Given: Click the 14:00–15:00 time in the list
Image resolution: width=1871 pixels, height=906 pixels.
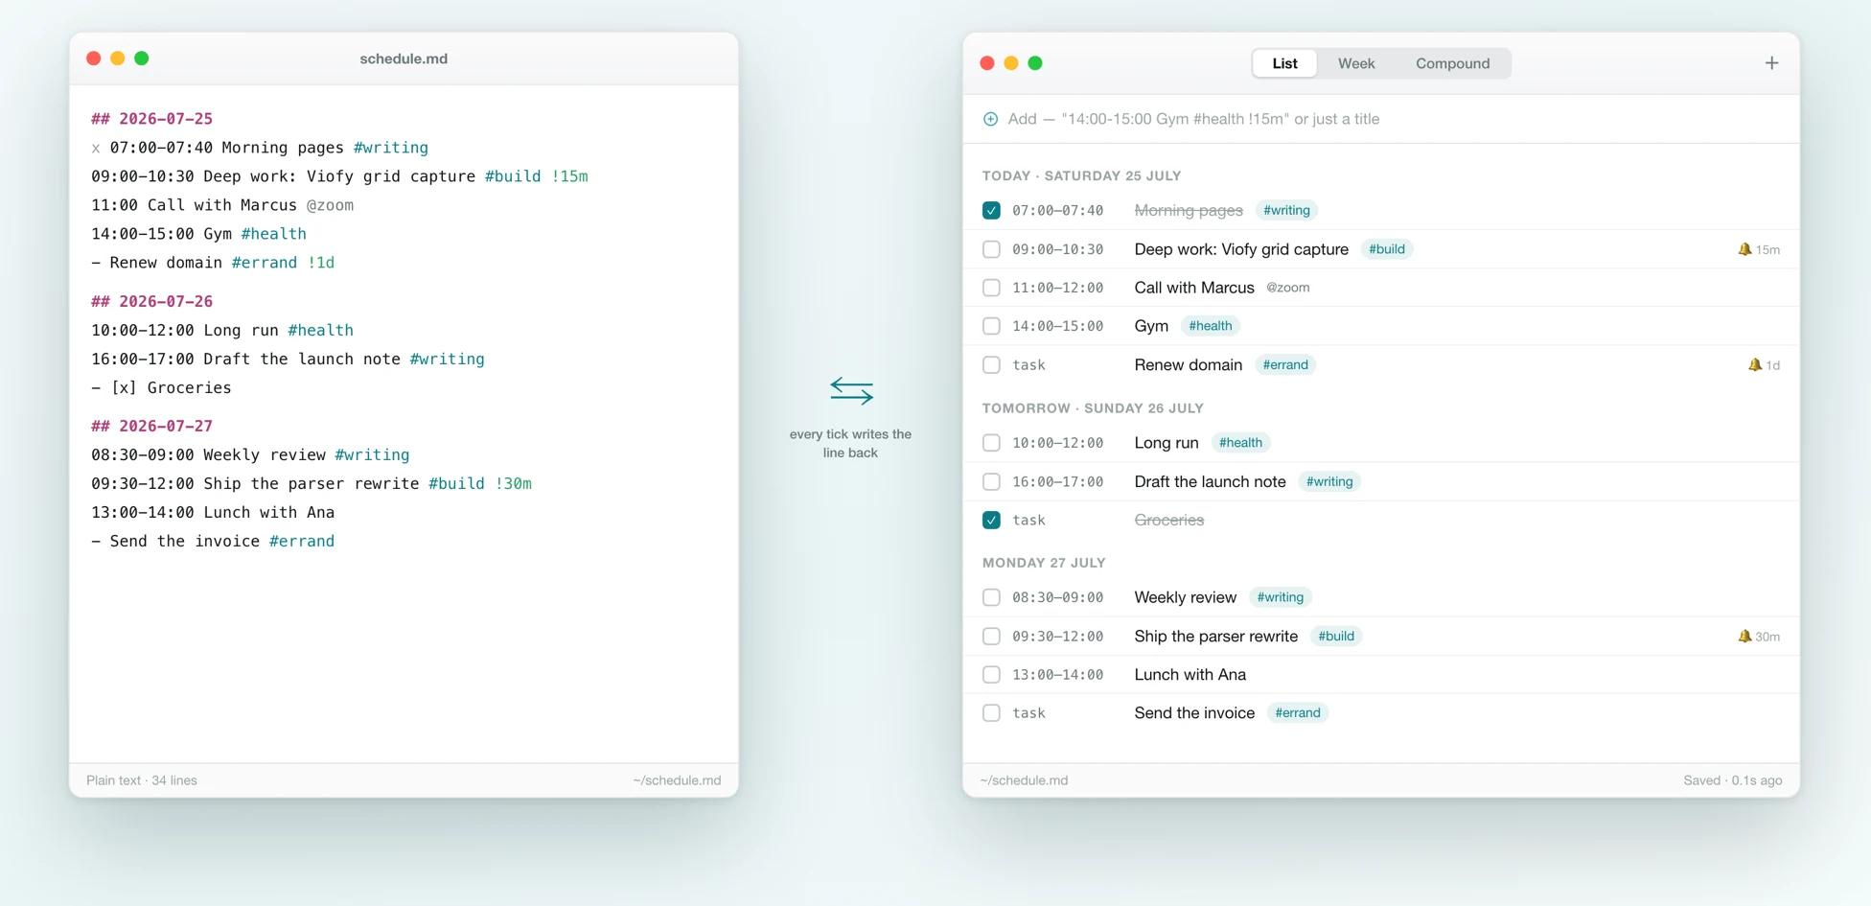Looking at the screenshot, I should (1057, 326).
